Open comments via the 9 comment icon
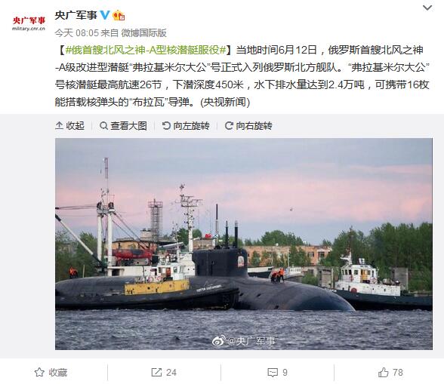This screenshot has height=384, width=444. click(278, 373)
